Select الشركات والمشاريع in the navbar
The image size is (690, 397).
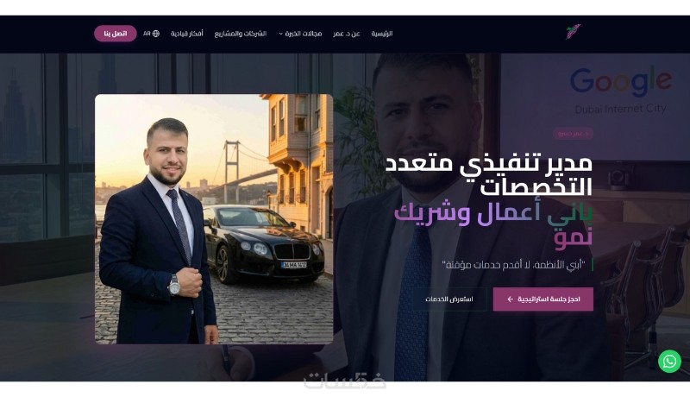[x=241, y=34]
